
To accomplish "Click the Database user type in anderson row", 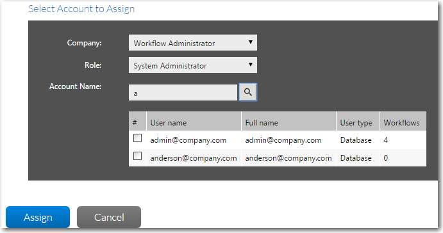I will (x=356, y=158).
